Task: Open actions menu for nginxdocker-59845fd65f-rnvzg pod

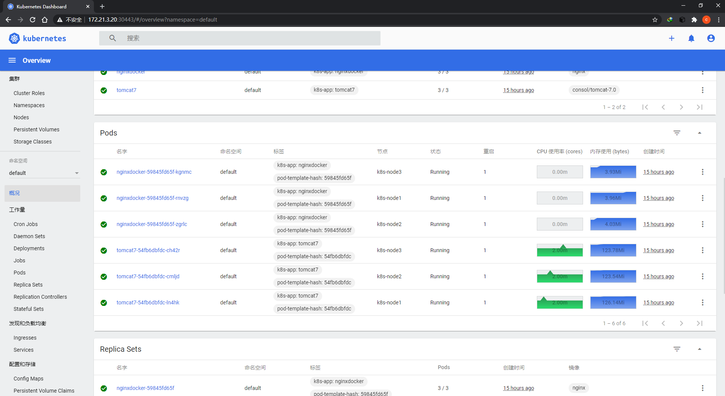Action: click(703, 198)
